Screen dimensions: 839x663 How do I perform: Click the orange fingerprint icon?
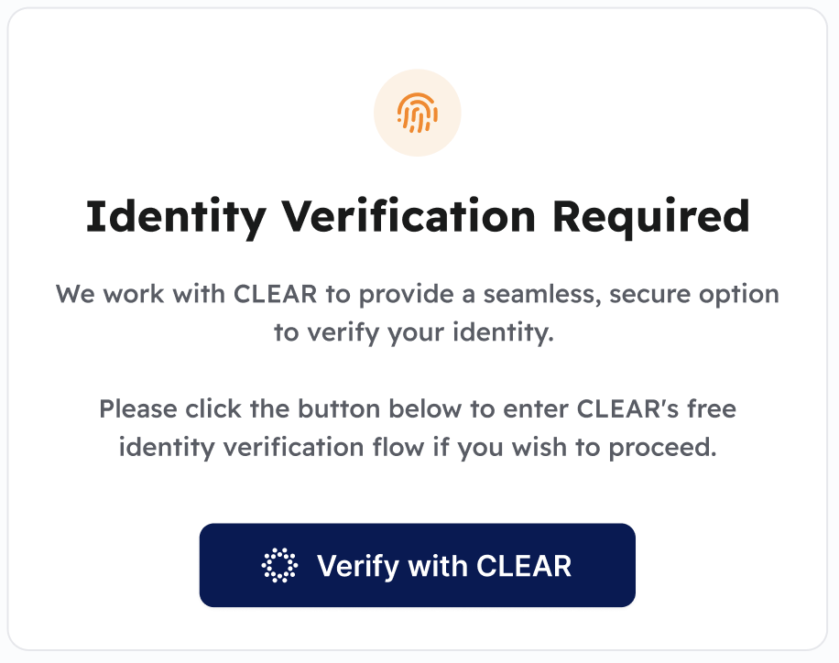click(x=417, y=114)
